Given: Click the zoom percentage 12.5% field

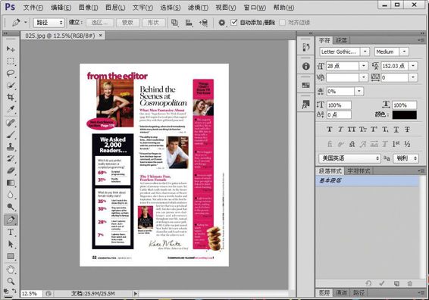Looking at the screenshot, I should [x=31, y=294].
